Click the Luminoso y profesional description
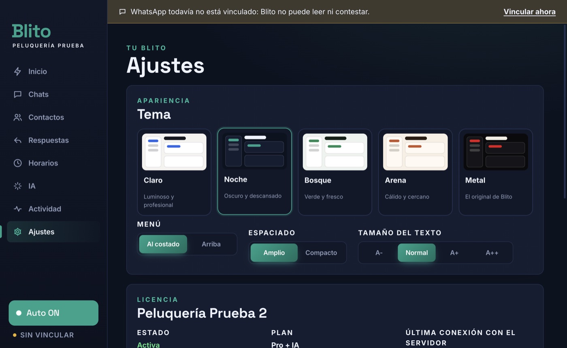Screen dimensions: 567x348 tap(159, 201)
